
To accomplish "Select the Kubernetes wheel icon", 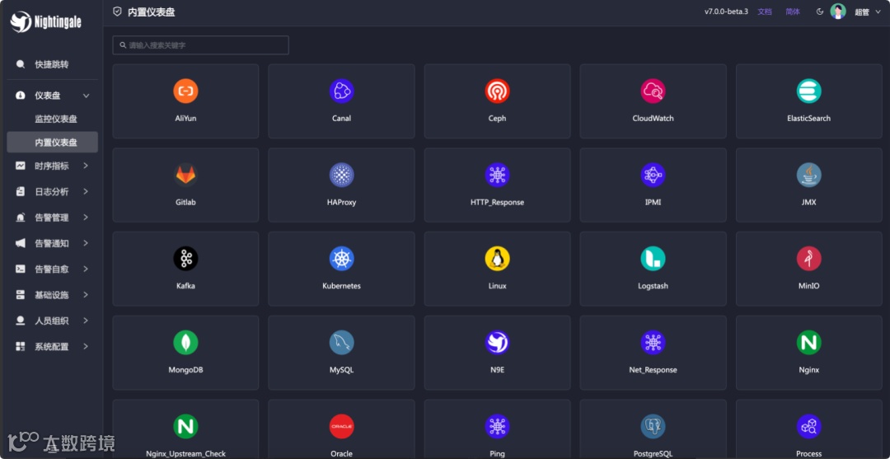I will click(342, 259).
